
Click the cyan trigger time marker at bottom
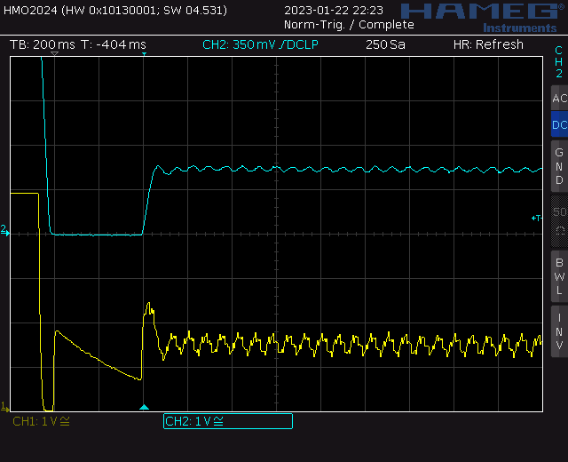pos(145,407)
